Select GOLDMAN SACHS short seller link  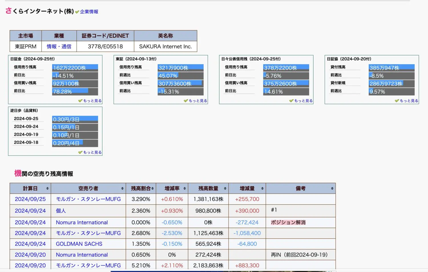(79, 244)
